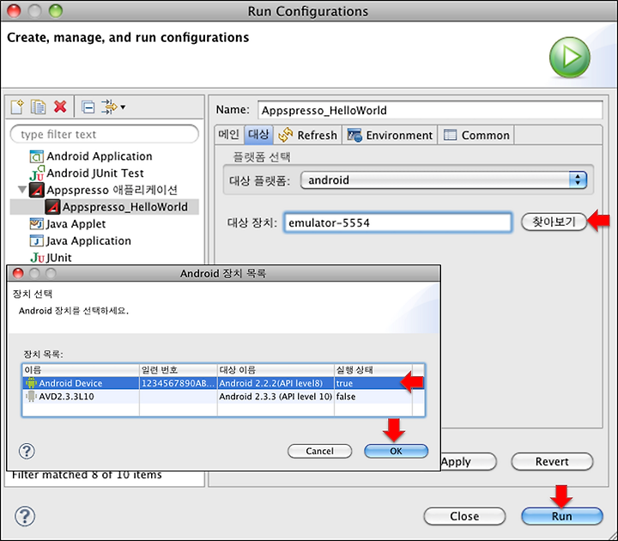Viewport: 618px width, 541px height.
Task: Click the Run button
Action: [561, 516]
